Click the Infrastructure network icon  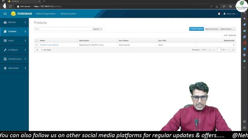[5, 59]
